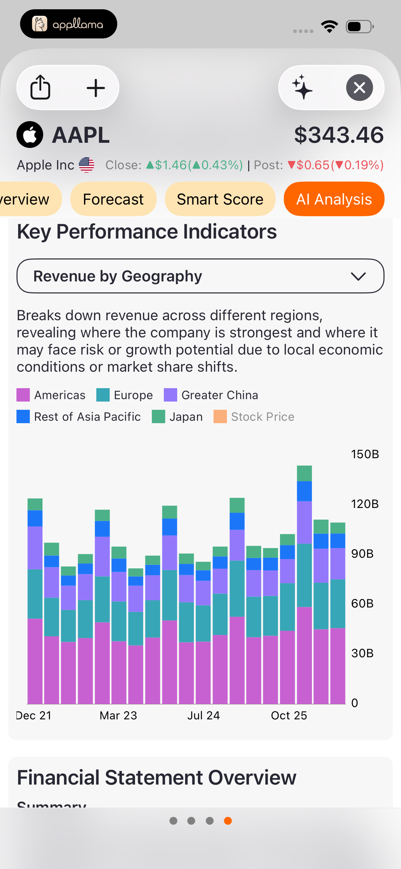401x869 pixels.
Task: Tap the Key Performance Indicators heading
Action: coord(147,232)
